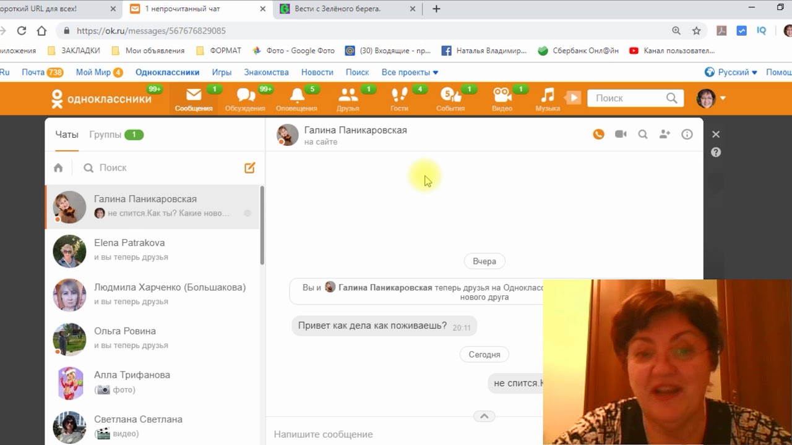The width and height of the screenshot is (792, 445).
Task: Click the music play button in navbar
Action: pos(574,98)
